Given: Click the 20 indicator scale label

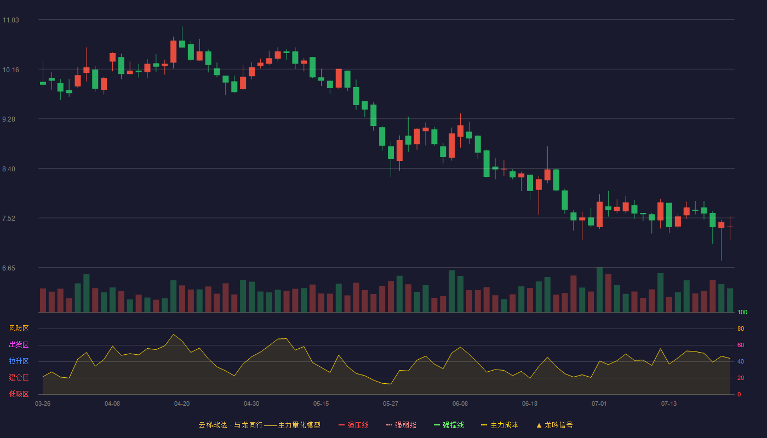Looking at the screenshot, I should [741, 378].
